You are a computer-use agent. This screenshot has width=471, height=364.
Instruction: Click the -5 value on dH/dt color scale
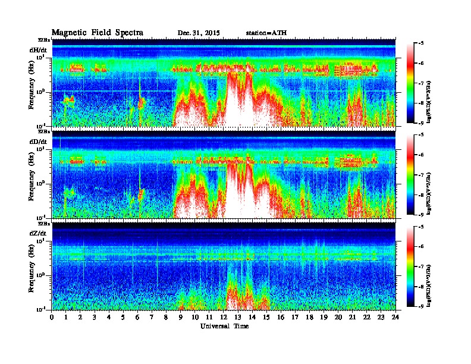(421, 43)
